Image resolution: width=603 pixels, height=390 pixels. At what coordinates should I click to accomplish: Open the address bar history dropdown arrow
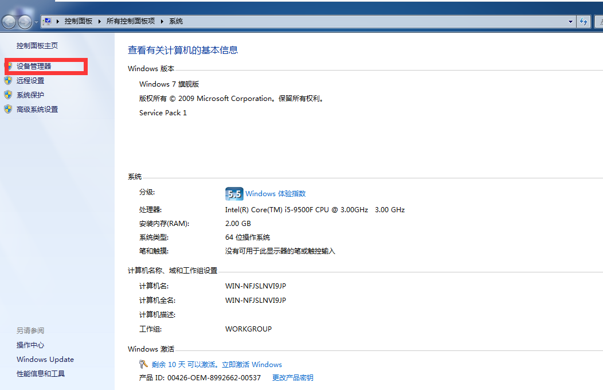pyautogui.click(x=570, y=21)
